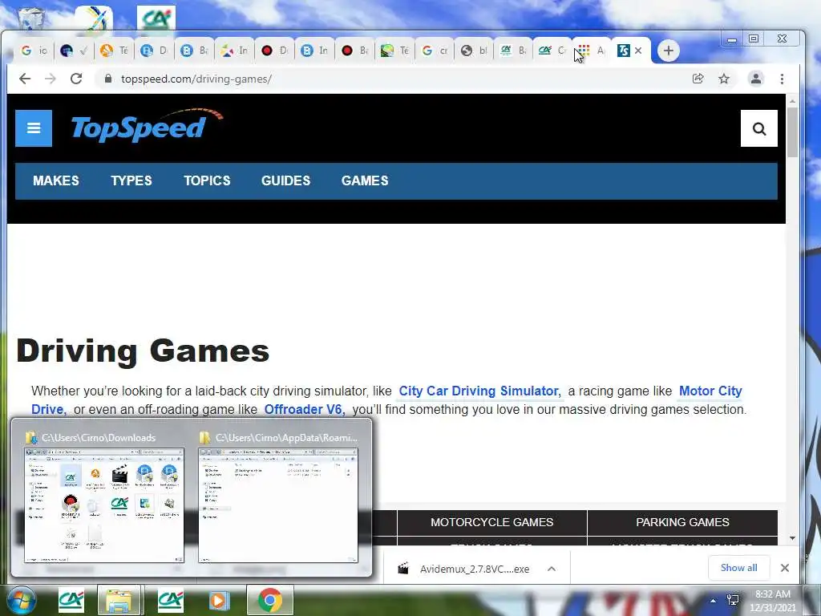Switch to the colored grid icon tab
The image size is (821, 616).
pyautogui.click(x=592, y=51)
